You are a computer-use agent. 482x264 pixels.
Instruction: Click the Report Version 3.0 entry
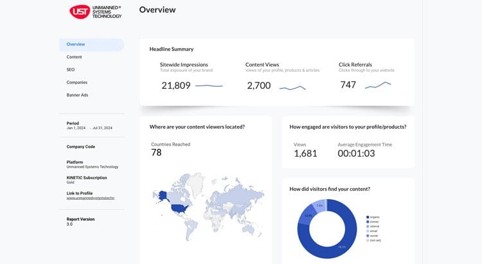[80, 222]
